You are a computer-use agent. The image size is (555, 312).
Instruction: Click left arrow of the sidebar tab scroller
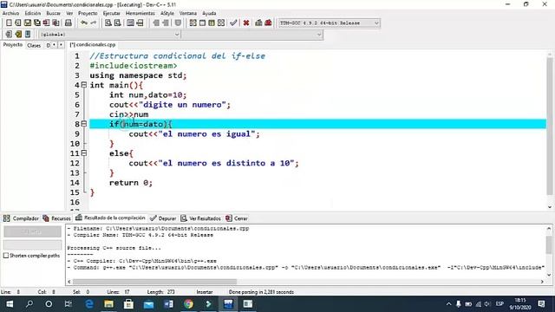[54, 45]
